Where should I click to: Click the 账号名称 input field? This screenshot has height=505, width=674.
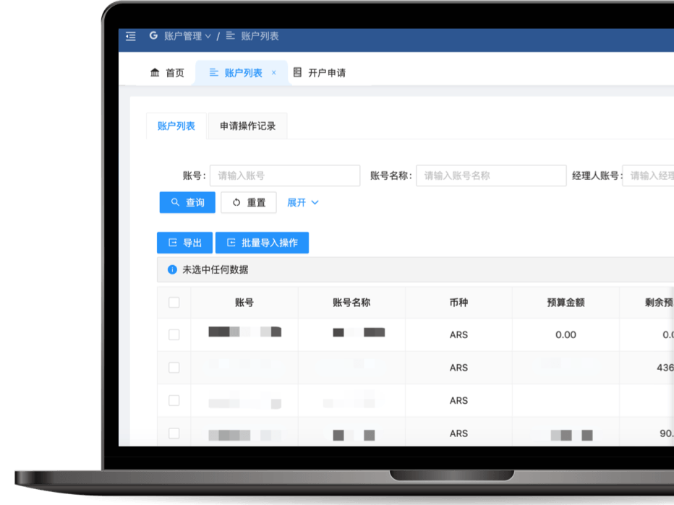coord(491,176)
